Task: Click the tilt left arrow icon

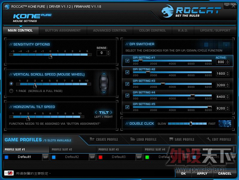Action: [x=96, y=112]
